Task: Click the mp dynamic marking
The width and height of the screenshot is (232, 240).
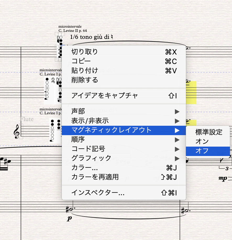Action: tap(223, 178)
